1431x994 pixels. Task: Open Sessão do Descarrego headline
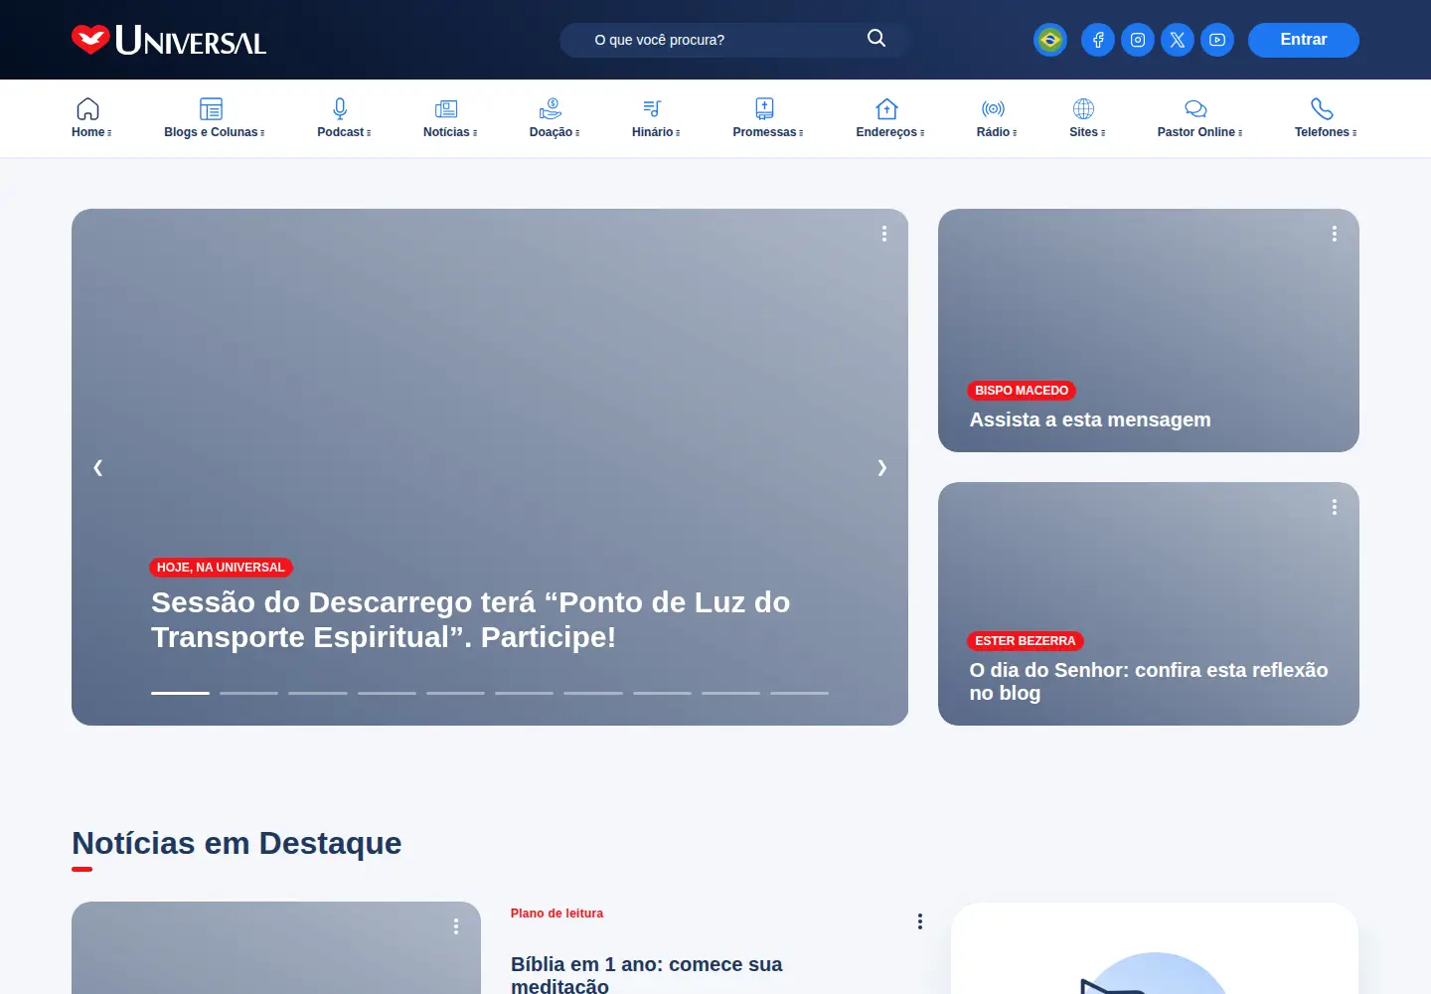pos(470,619)
